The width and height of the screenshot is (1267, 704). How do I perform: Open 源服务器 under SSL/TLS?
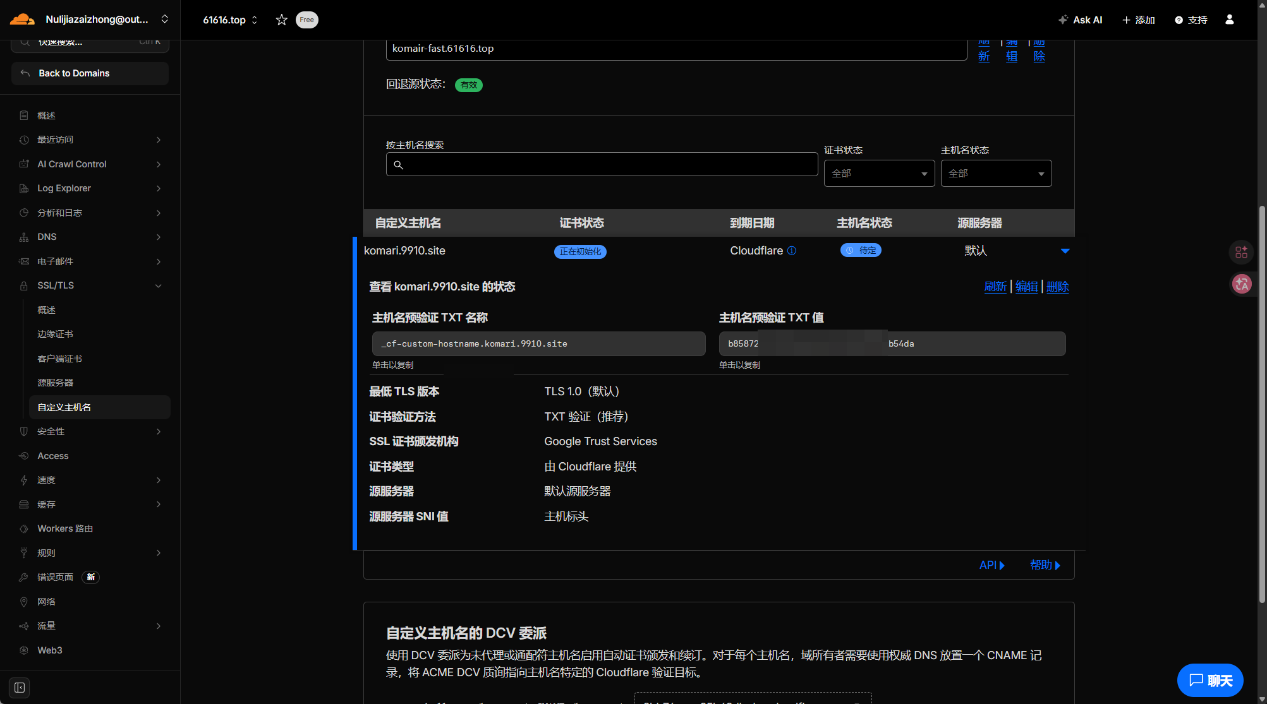pyautogui.click(x=56, y=383)
